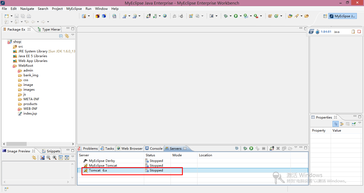Click the 100% actual size icon in Image Preview
Screen dimensions: 364x193
60,158
